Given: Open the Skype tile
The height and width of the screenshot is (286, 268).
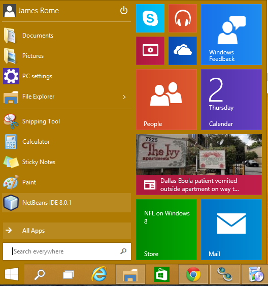Looking at the screenshot, I should [150, 18].
